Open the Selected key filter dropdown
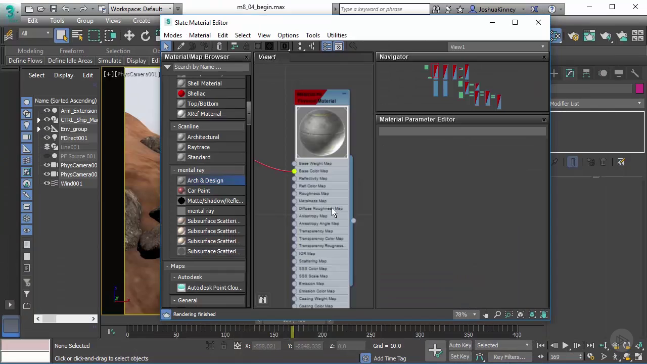The width and height of the screenshot is (647, 364). [503, 345]
